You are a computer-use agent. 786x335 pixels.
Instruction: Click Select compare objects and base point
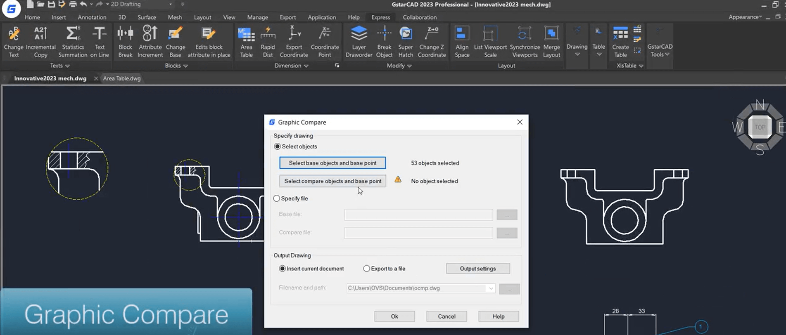(x=332, y=181)
